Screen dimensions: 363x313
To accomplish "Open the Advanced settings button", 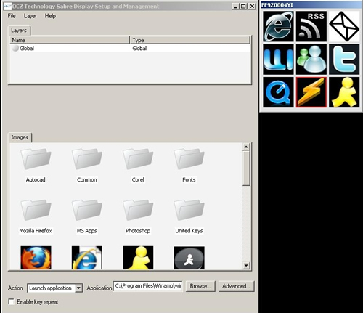I will [236, 286].
